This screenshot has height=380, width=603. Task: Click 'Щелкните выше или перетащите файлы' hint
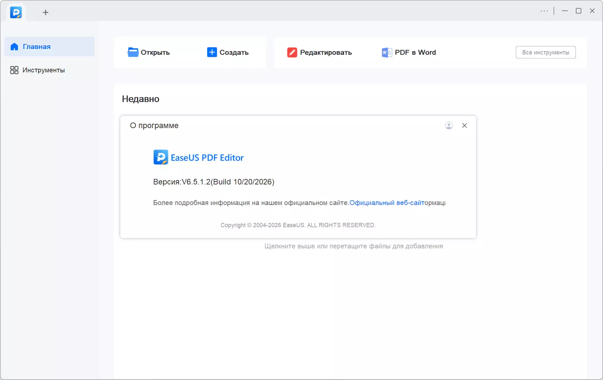[x=353, y=246]
